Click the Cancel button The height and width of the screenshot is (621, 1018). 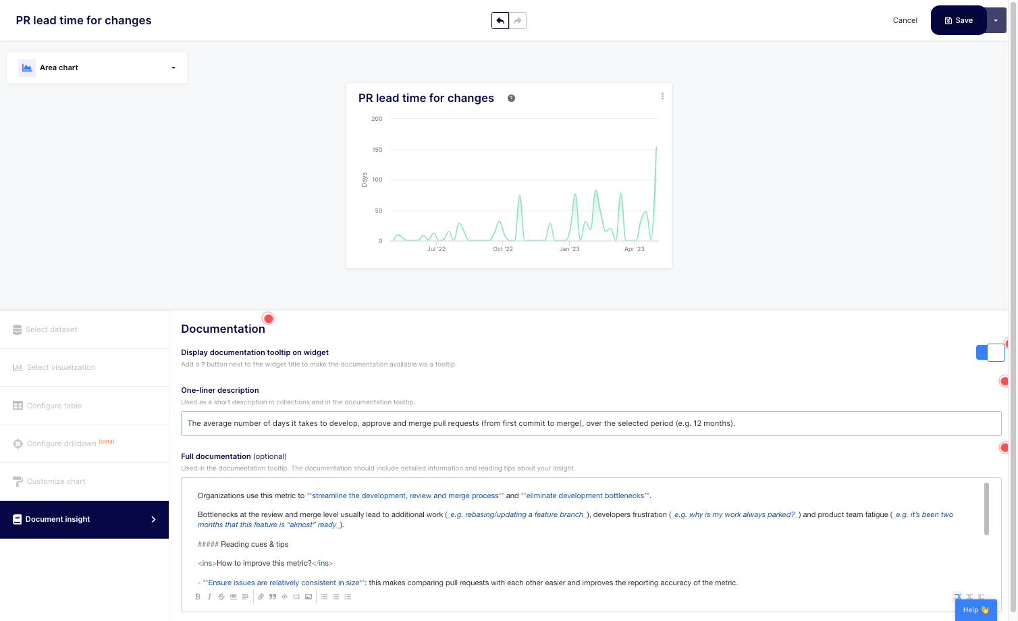coord(905,20)
